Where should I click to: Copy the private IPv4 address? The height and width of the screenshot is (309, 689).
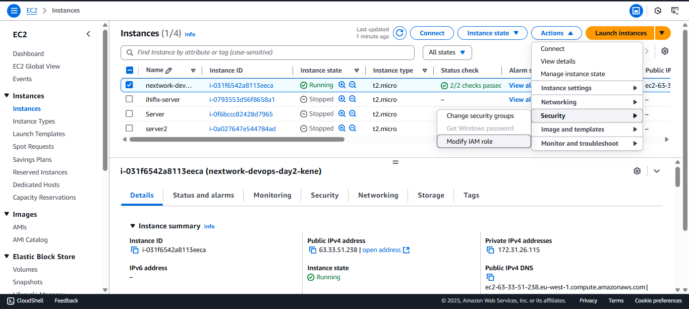point(490,250)
